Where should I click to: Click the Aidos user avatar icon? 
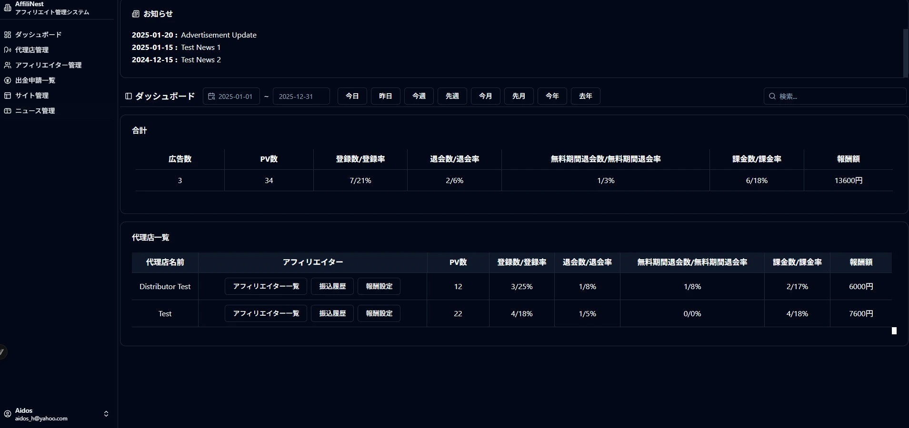coord(7,414)
